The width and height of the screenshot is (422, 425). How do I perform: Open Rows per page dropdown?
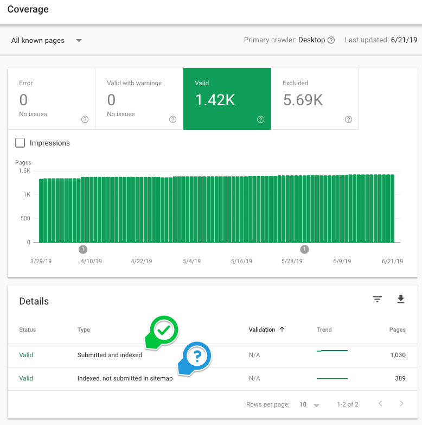[x=309, y=404]
